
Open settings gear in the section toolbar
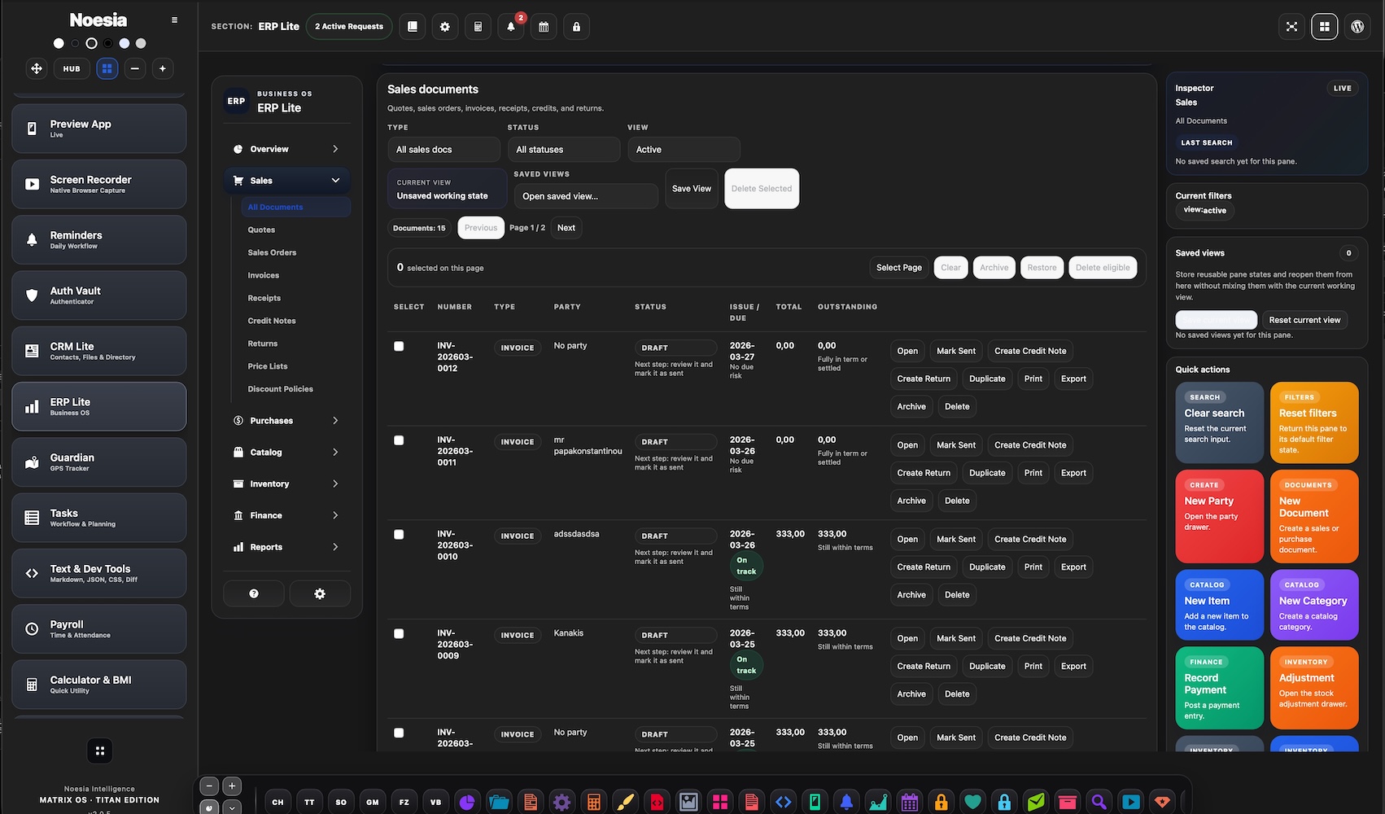point(445,27)
